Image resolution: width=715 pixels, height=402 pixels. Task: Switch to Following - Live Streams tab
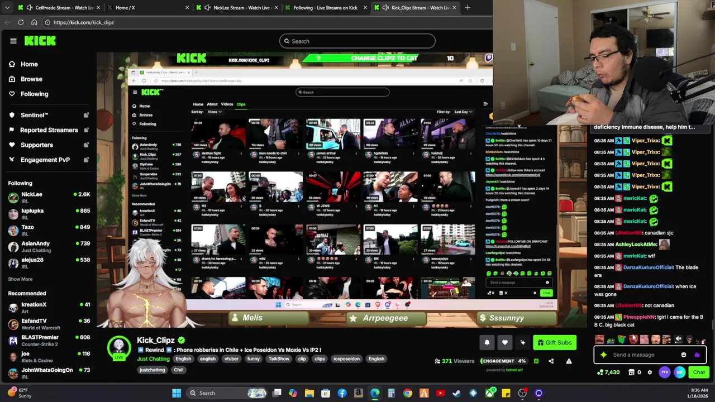coord(325,7)
